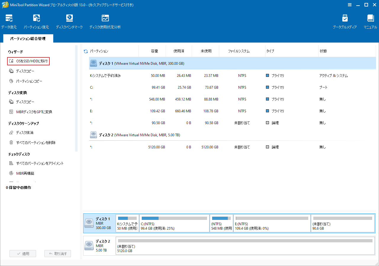Click the 適用 (Apply) button
The width and height of the screenshot is (379, 266).
pos(22,253)
